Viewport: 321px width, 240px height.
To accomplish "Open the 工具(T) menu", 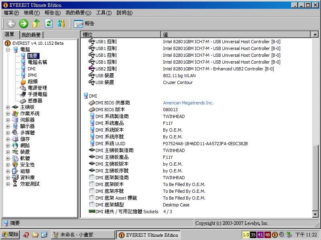I will (x=104, y=13).
